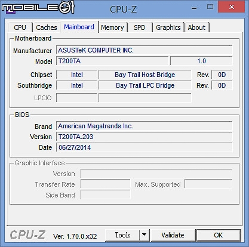The width and height of the screenshot is (249, 247).
Task: Click the Max. Supported field
Action: pyautogui.click(x=208, y=184)
